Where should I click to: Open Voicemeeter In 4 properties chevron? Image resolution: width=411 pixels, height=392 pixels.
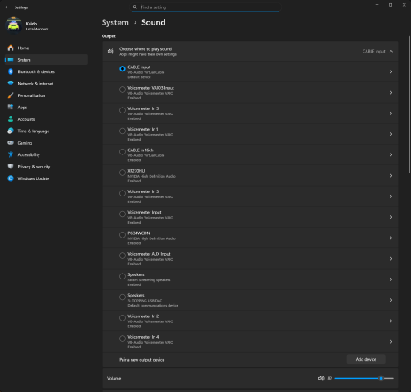(x=391, y=342)
